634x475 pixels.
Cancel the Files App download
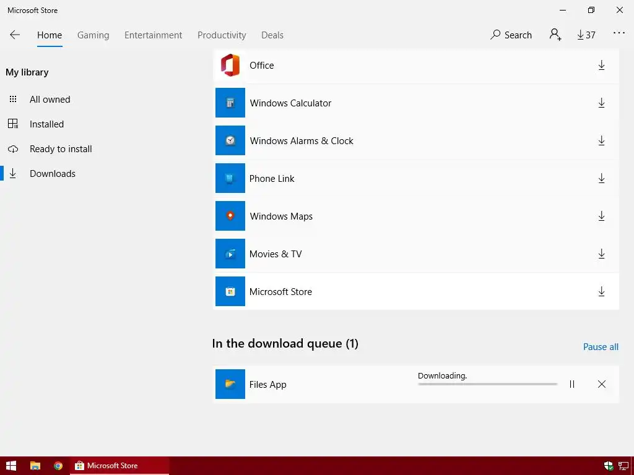(x=602, y=384)
